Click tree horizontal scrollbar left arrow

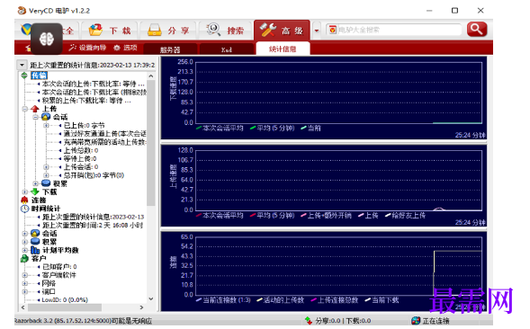tap(23, 307)
